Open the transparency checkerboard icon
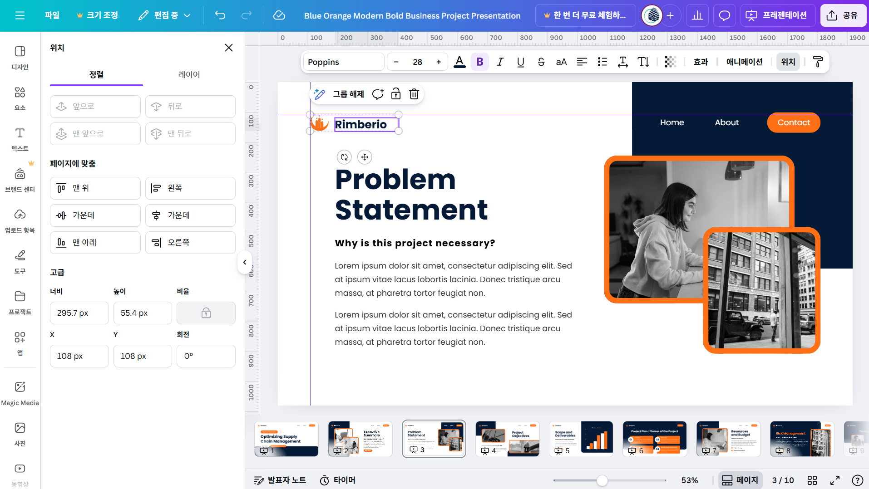Screen dimensions: 869x489 pyautogui.click(x=670, y=62)
